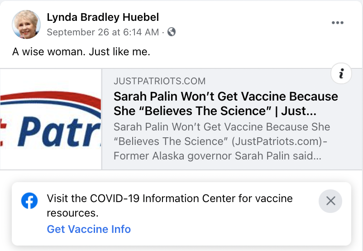Click the gray article description snippet
This screenshot has width=363, height=251.
click(x=222, y=141)
